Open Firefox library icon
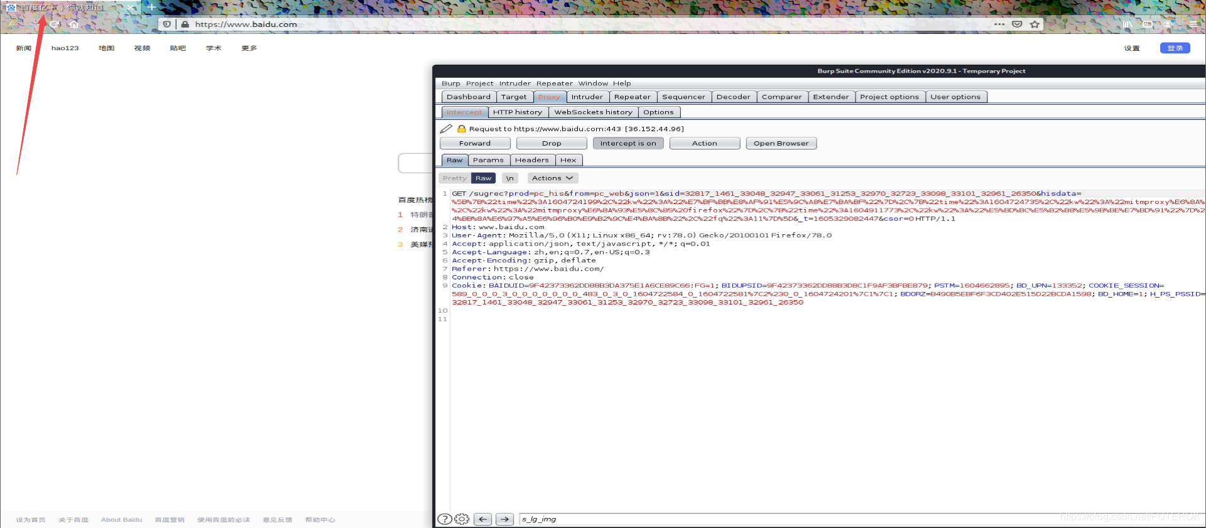 1127,24
